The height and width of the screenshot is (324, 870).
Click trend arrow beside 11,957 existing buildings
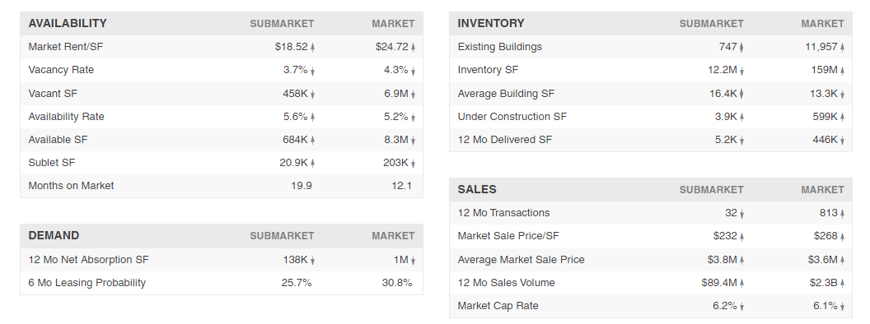pyautogui.click(x=842, y=48)
